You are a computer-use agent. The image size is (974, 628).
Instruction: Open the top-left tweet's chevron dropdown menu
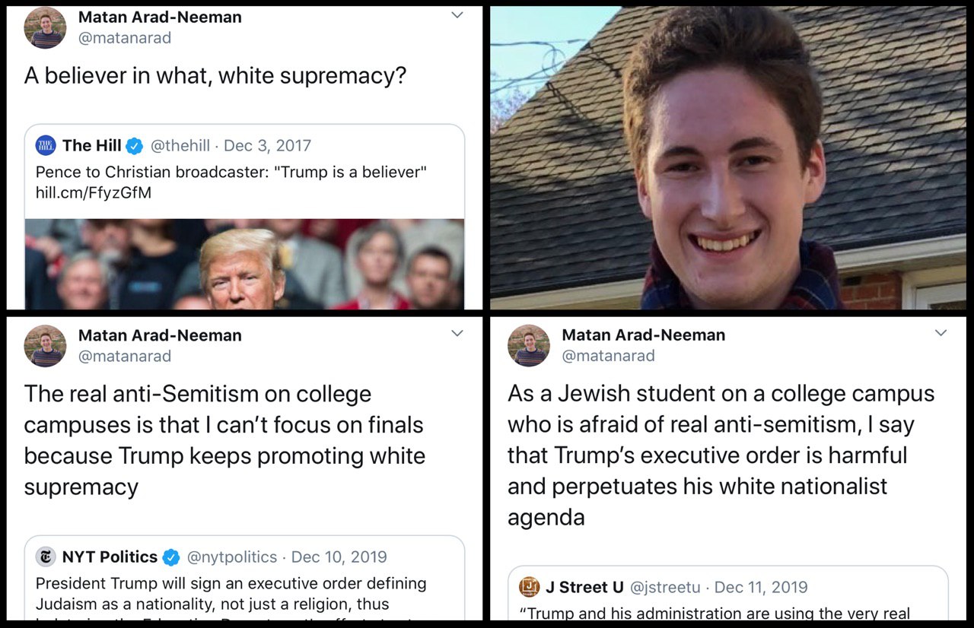[457, 15]
